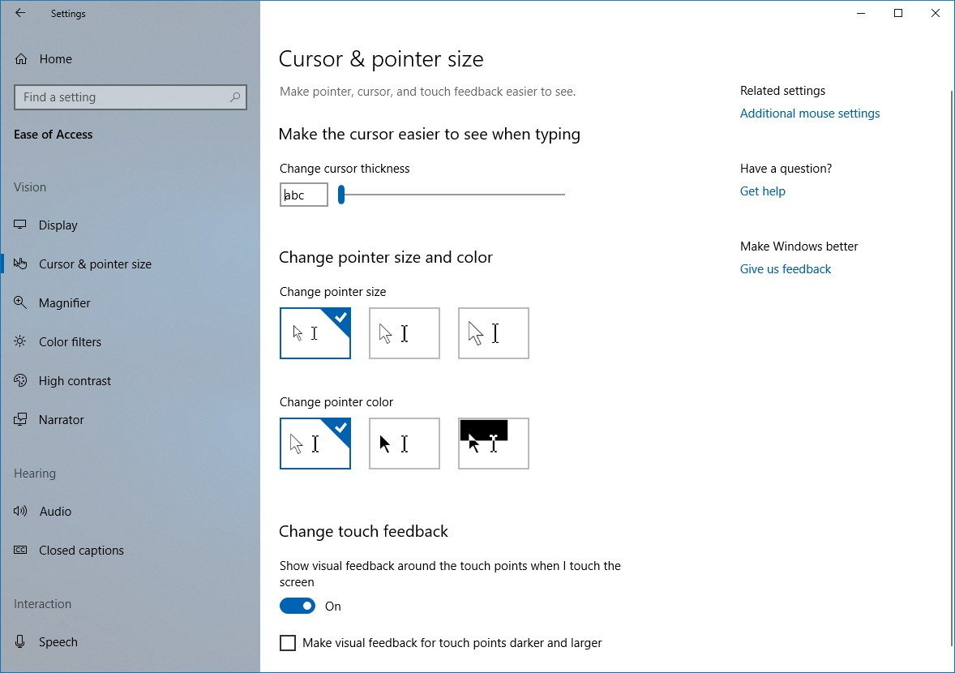Screen dimensions: 955x673
Task: Click the Display monitor icon
Action: click(21, 225)
